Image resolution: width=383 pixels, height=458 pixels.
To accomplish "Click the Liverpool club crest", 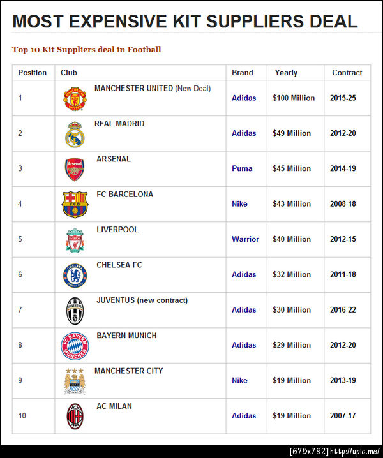I will (x=75, y=240).
